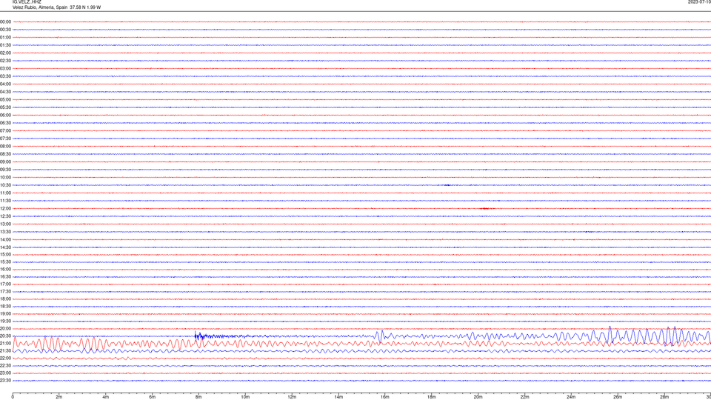Click the 26m axis tick label
The image size is (711, 400).
[x=618, y=397]
